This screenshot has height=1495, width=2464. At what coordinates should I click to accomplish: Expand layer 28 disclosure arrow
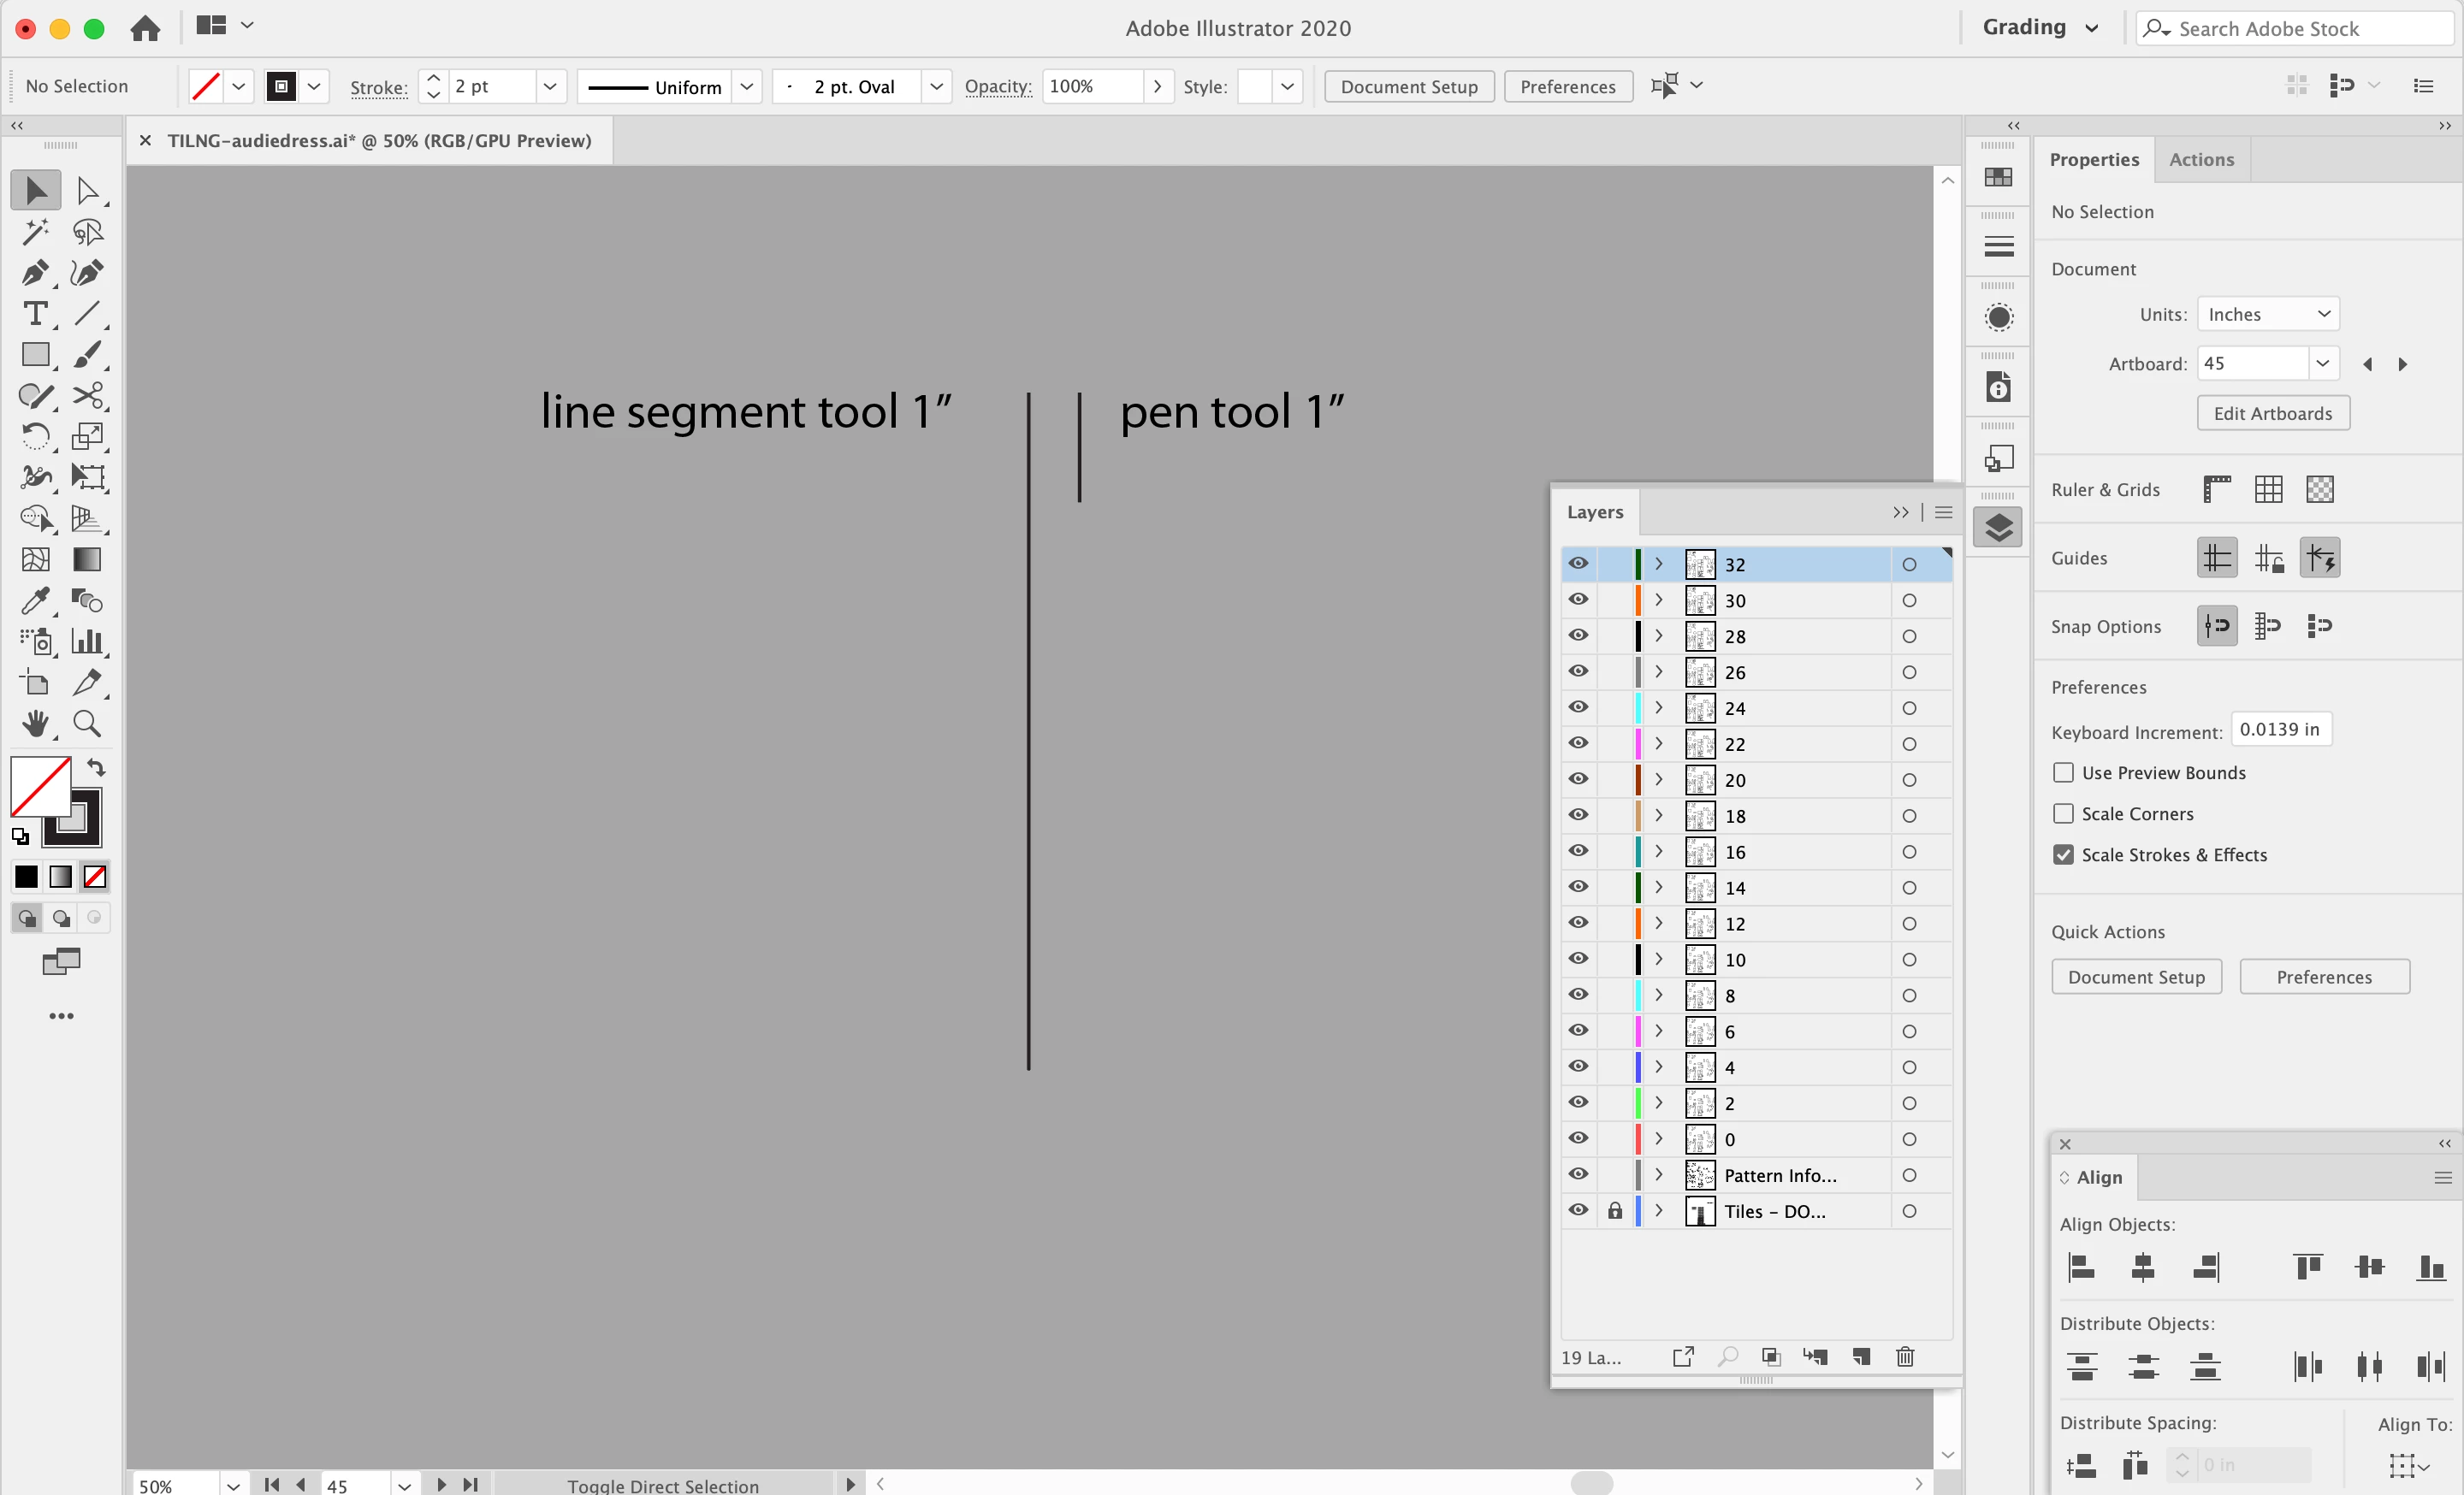[x=1658, y=635]
